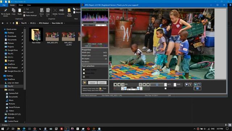Viewport: 232px width, 131px height.
Task: Click the wide refresh button in control bar
Action: tap(157, 84)
